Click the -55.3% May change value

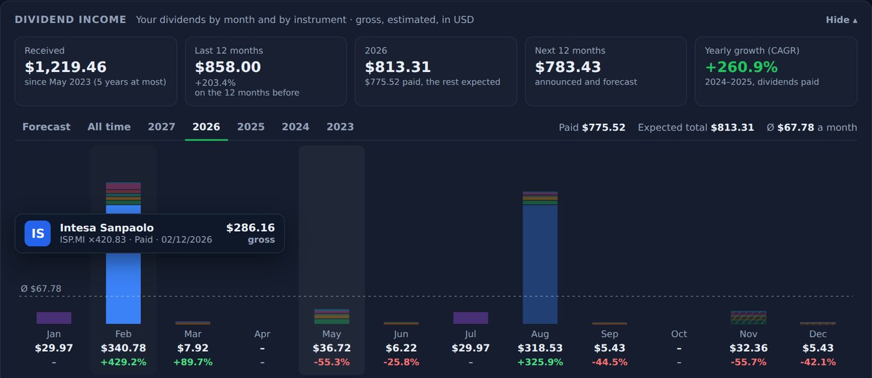[x=332, y=362]
